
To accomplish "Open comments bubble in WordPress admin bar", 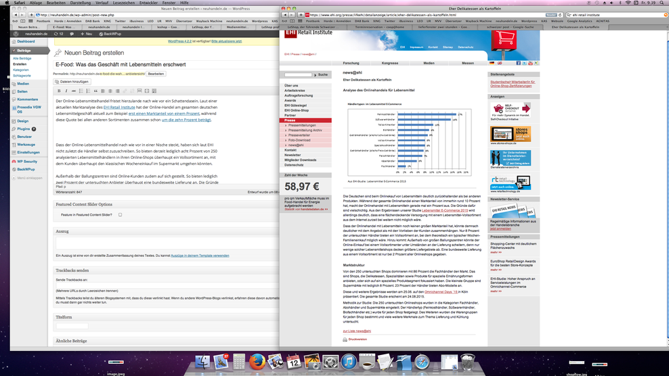I will [72, 34].
